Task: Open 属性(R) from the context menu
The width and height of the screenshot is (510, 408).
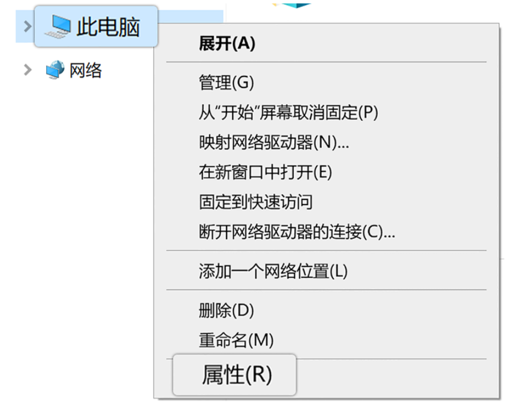Action: (x=237, y=375)
